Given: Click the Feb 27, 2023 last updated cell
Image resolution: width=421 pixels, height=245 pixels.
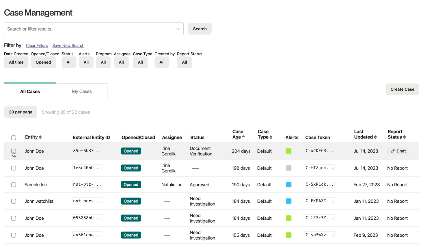Looking at the screenshot, I should coord(367,185).
